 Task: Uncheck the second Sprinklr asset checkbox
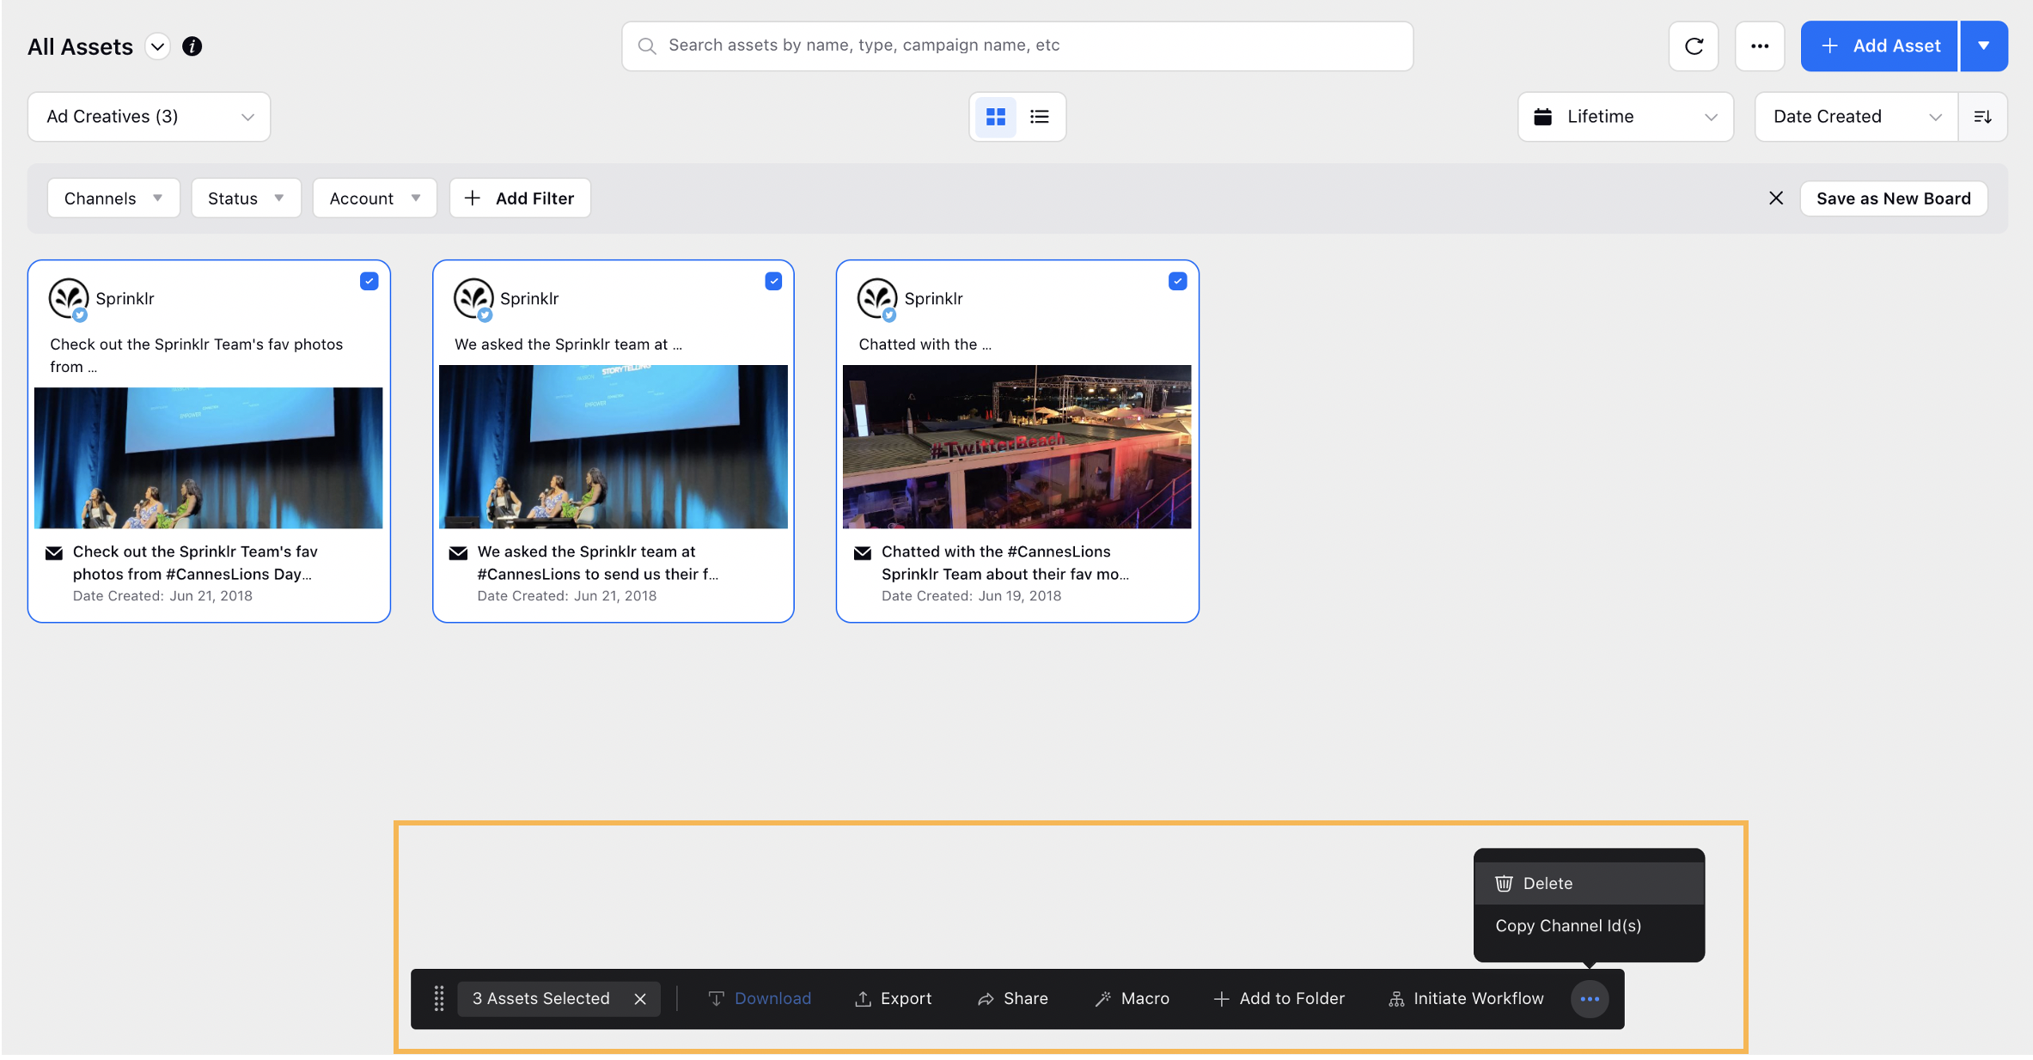(773, 281)
